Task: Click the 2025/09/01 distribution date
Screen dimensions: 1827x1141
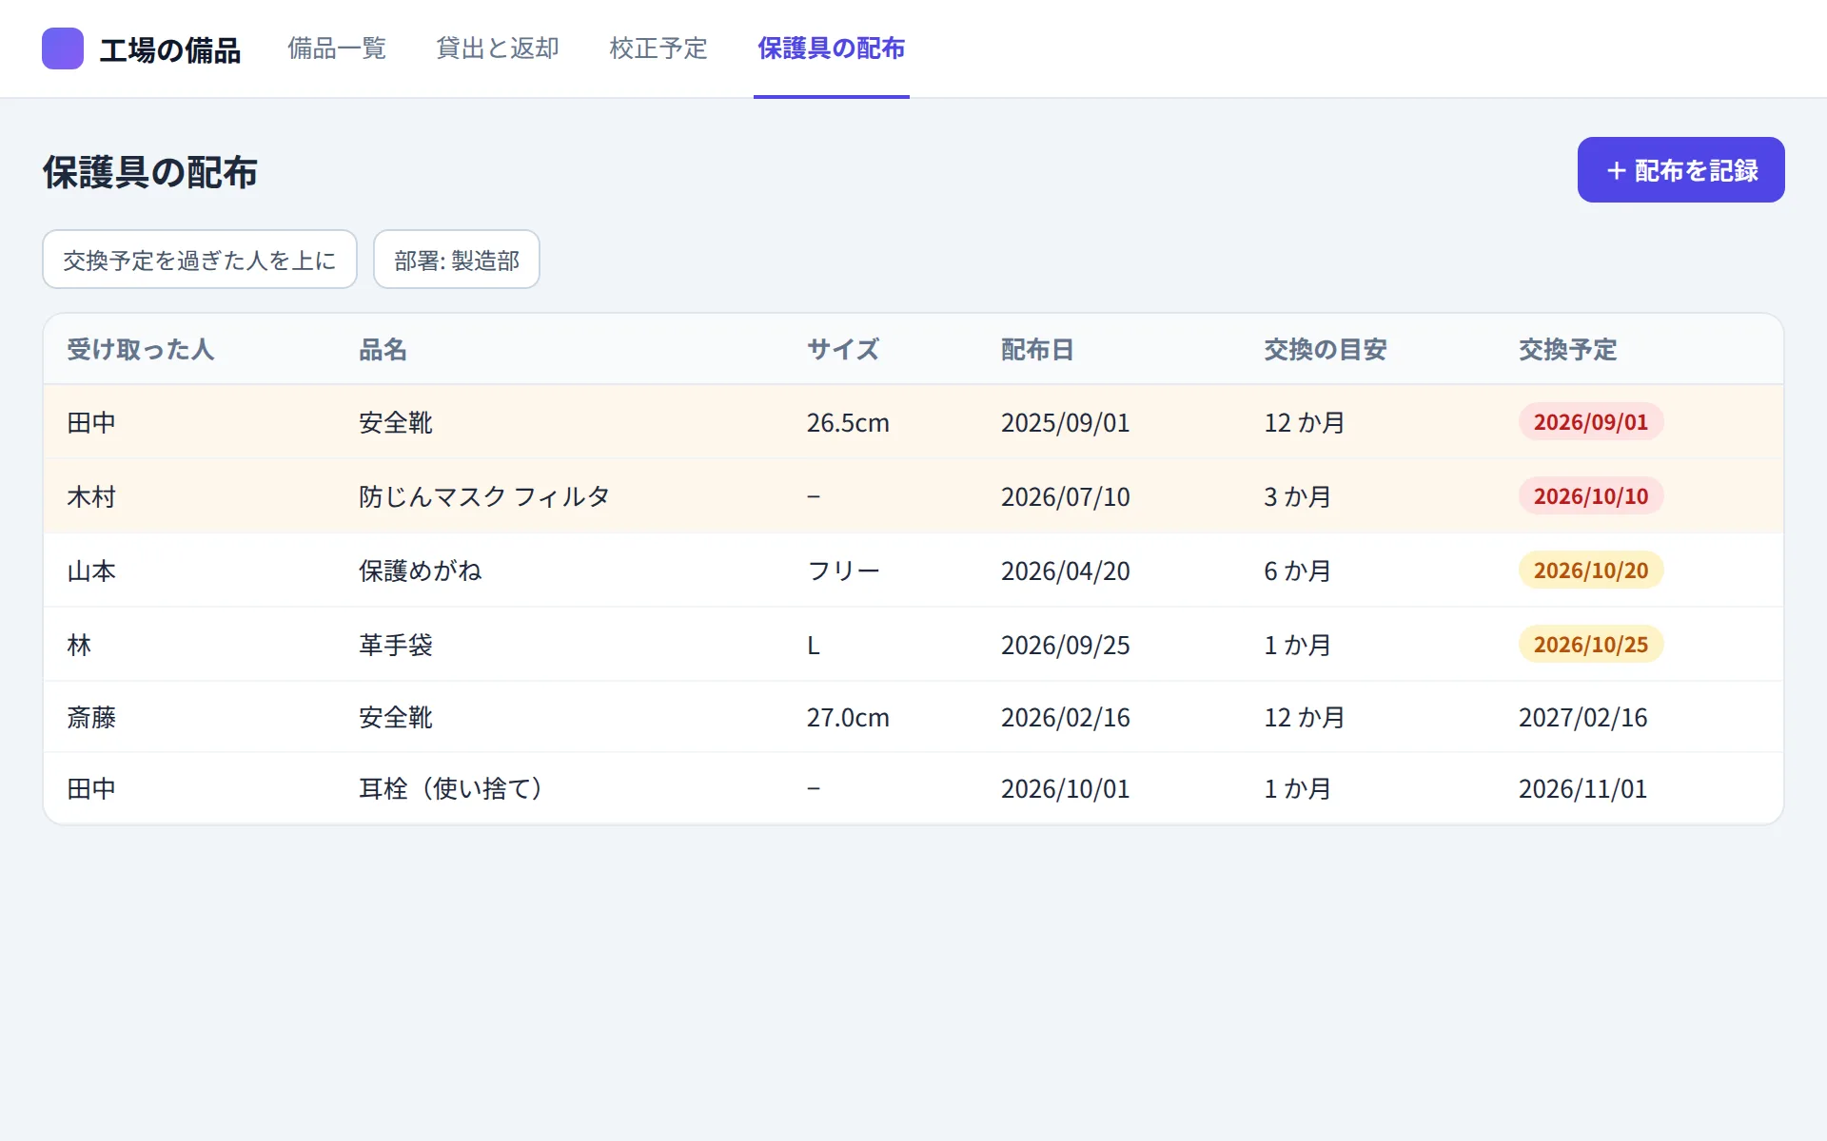Action: tap(1066, 423)
